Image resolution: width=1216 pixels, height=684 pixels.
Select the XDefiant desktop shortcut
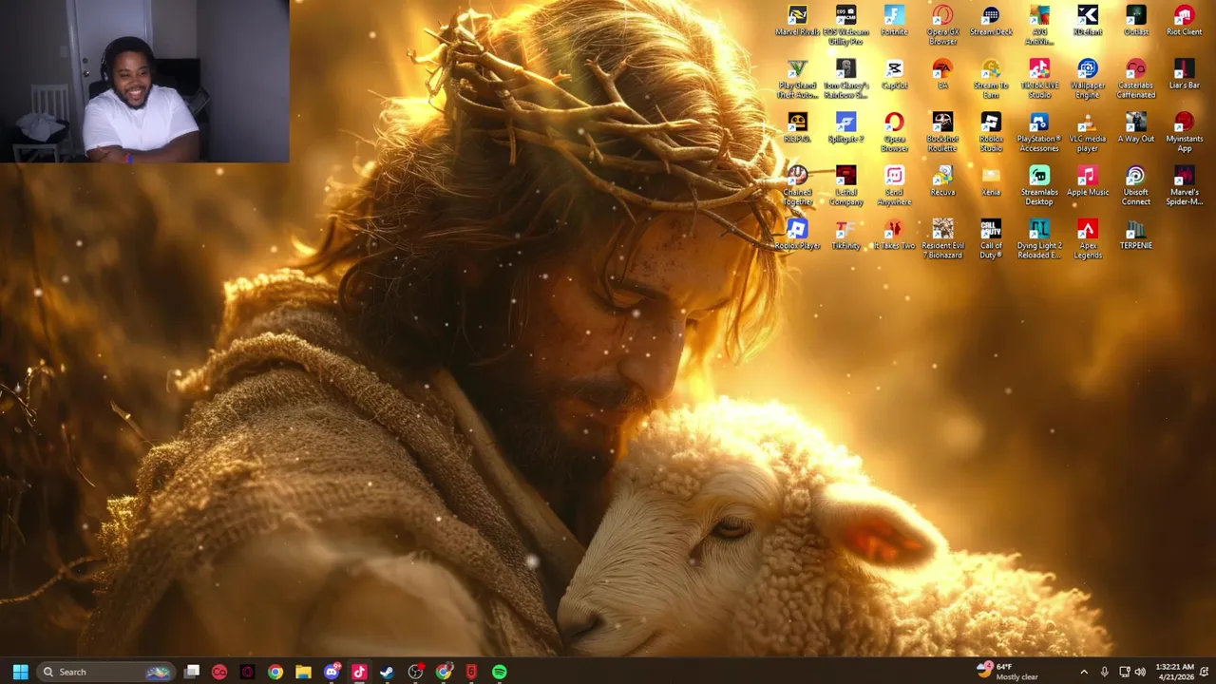[1088, 21]
